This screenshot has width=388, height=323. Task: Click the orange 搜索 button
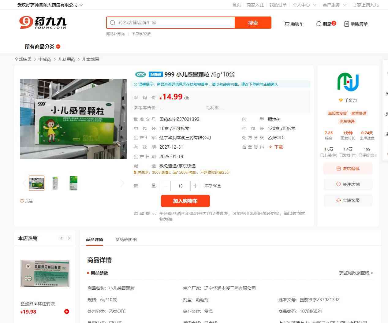tap(253, 23)
